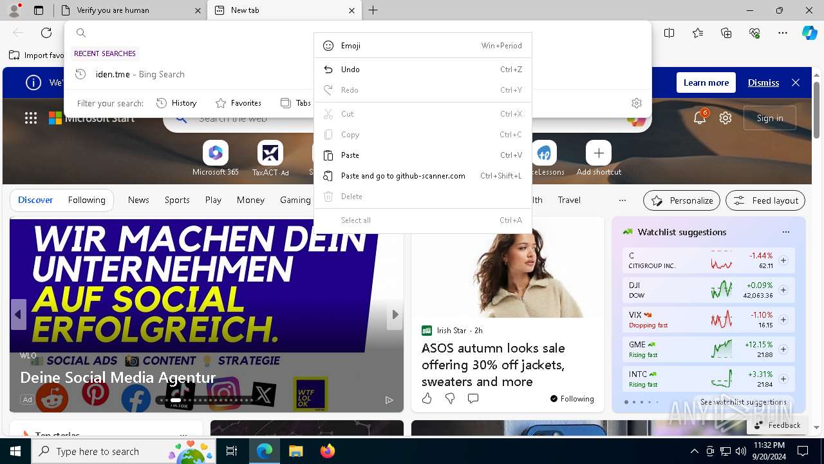Add INTC to watchlist
The width and height of the screenshot is (824, 464).
point(783,379)
